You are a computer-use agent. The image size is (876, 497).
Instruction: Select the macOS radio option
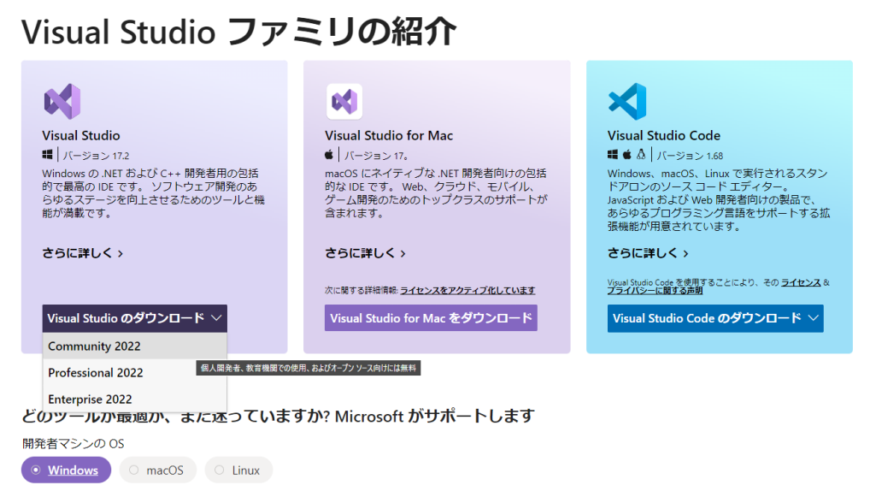(157, 470)
